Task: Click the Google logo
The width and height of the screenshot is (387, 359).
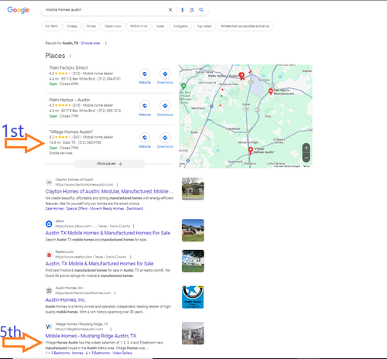Action: tap(18, 10)
